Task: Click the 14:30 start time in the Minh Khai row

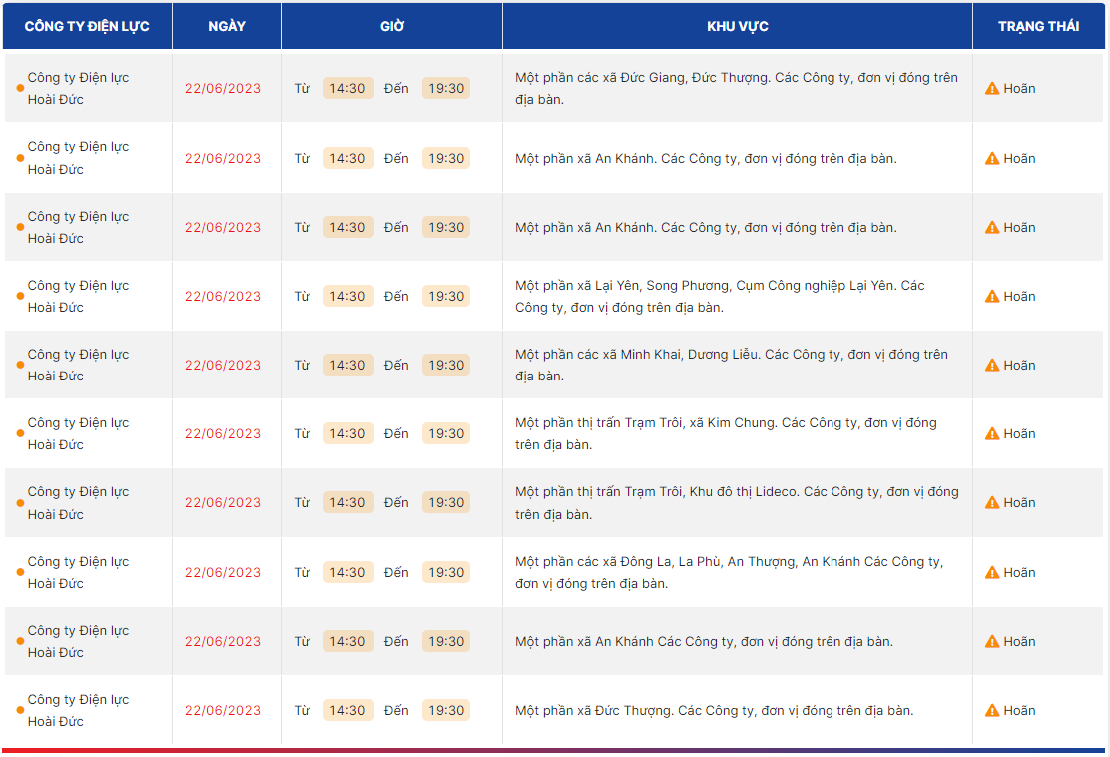Action: (x=348, y=365)
